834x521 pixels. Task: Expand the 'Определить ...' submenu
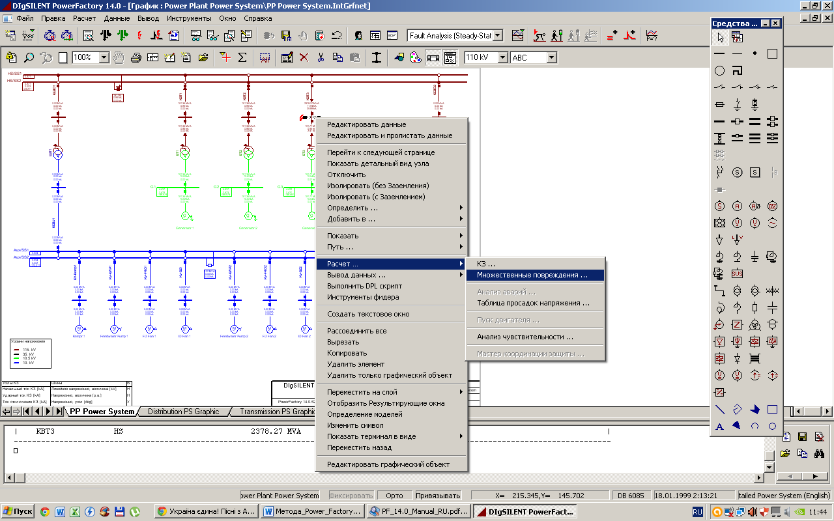392,208
